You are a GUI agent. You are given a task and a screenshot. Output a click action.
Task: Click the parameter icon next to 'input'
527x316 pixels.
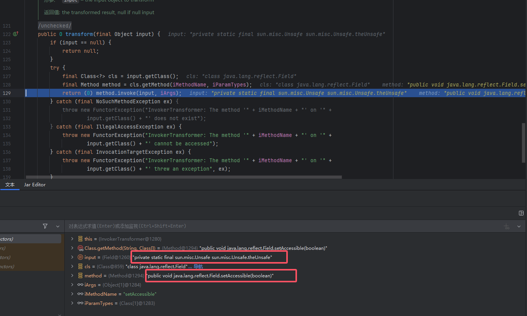pyautogui.click(x=80, y=257)
